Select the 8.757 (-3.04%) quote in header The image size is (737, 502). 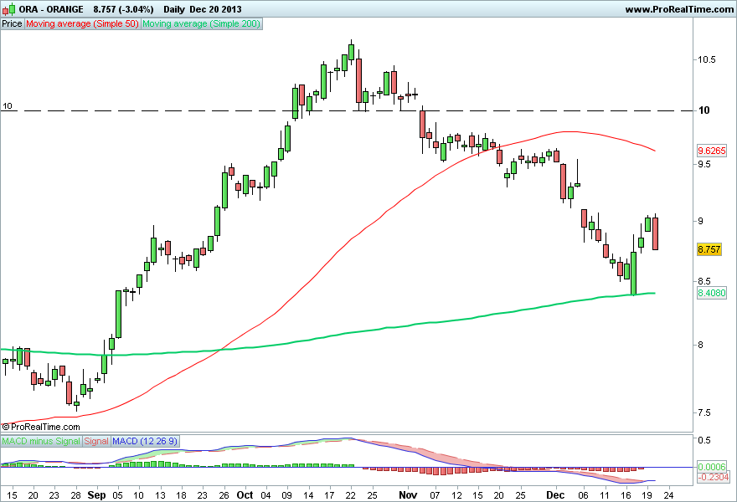pyautogui.click(x=123, y=9)
